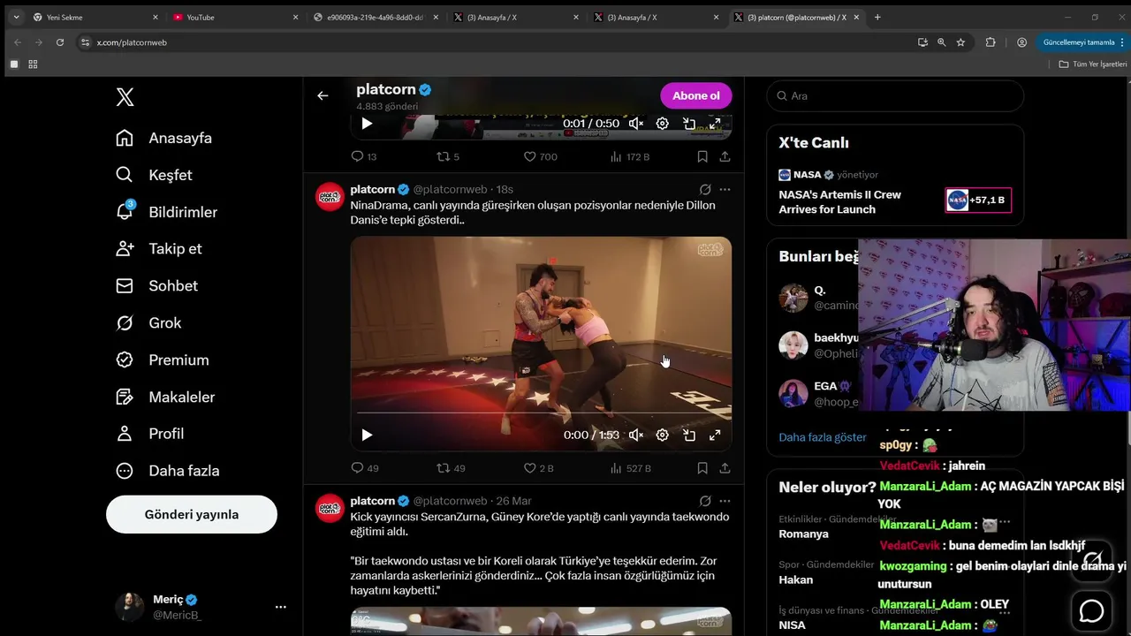Click Gönderi yayınla button
Viewport: 1131px width, 636px height.
192,514
